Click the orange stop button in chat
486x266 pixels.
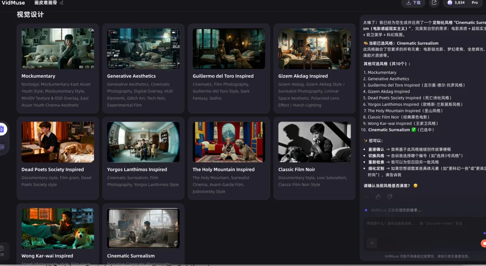(x=483, y=243)
